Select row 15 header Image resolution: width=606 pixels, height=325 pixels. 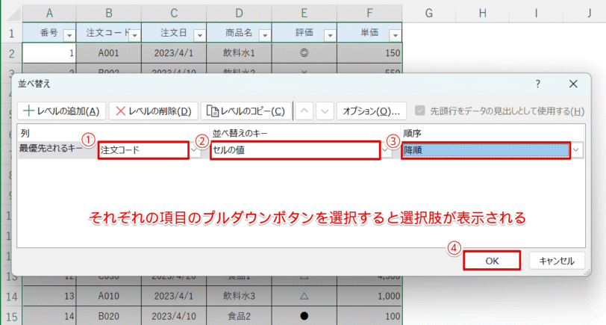point(11,317)
